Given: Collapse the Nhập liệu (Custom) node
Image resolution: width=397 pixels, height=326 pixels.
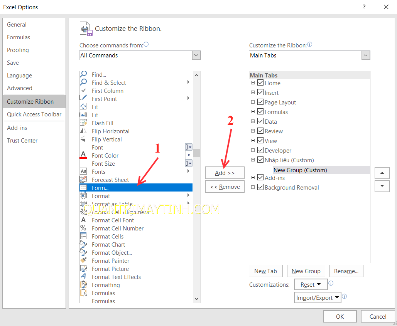Looking at the screenshot, I should point(253,160).
